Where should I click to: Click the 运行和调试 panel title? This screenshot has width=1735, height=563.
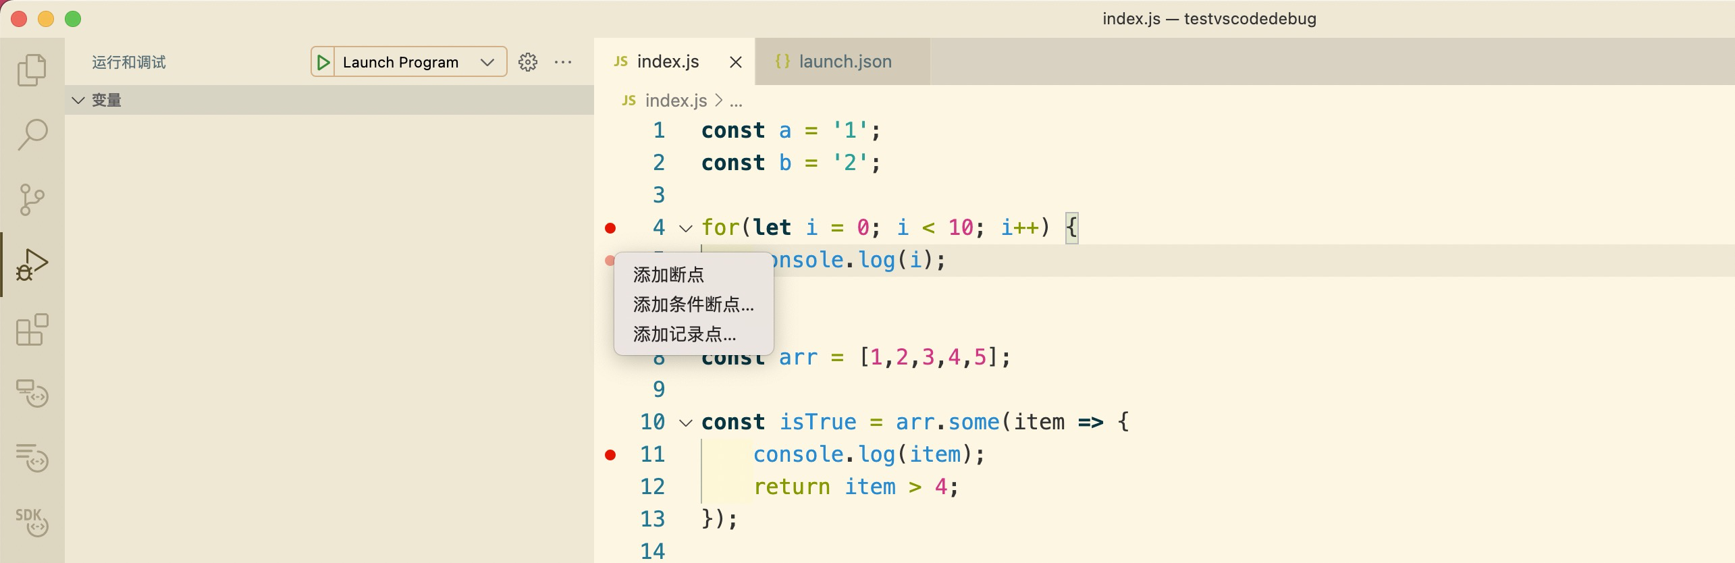coord(129,62)
